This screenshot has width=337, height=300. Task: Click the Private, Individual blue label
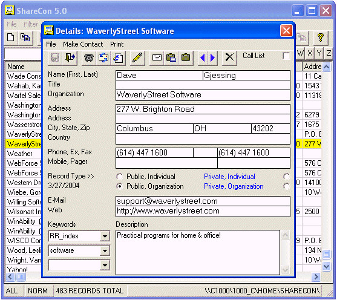tap(229, 177)
